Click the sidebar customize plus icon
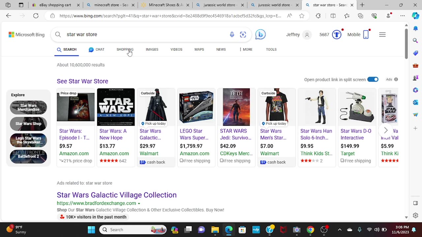Screen dimensions: 422x237 pyautogui.click(x=415, y=128)
